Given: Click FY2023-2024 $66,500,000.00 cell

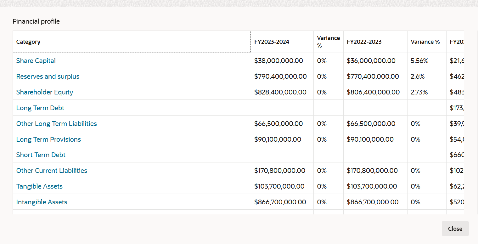Looking at the screenshot, I should 282,124.
